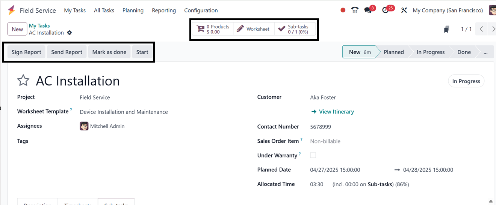Viewport: 496px width, 205px height.
Task: Set the stage to Planned in the status bar
Action: click(x=393, y=52)
